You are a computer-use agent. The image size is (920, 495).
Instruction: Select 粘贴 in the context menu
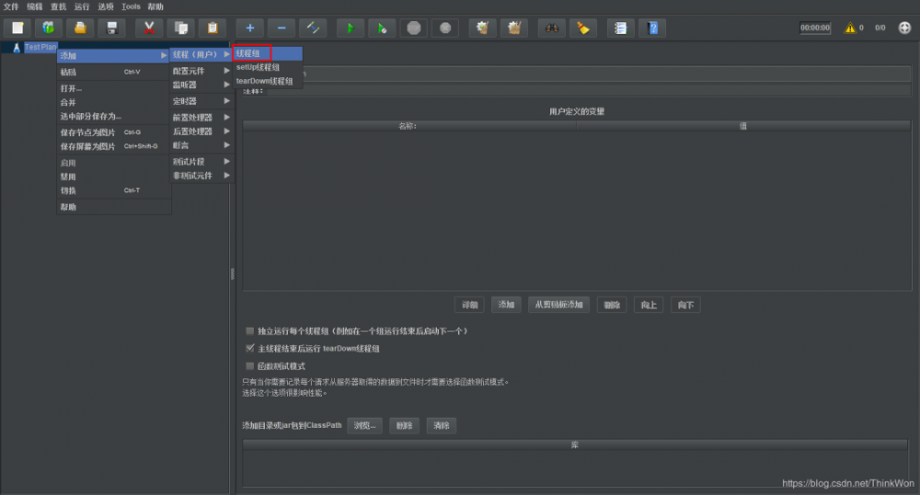pos(113,72)
